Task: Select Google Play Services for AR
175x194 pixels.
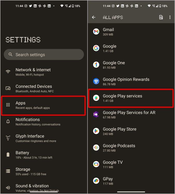Action: pyautogui.click(x=131, y=115)
